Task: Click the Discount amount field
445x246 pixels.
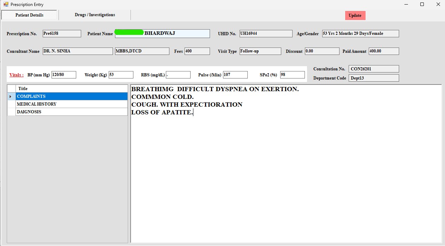Action: pyautogui.click(x=322, y=51)
